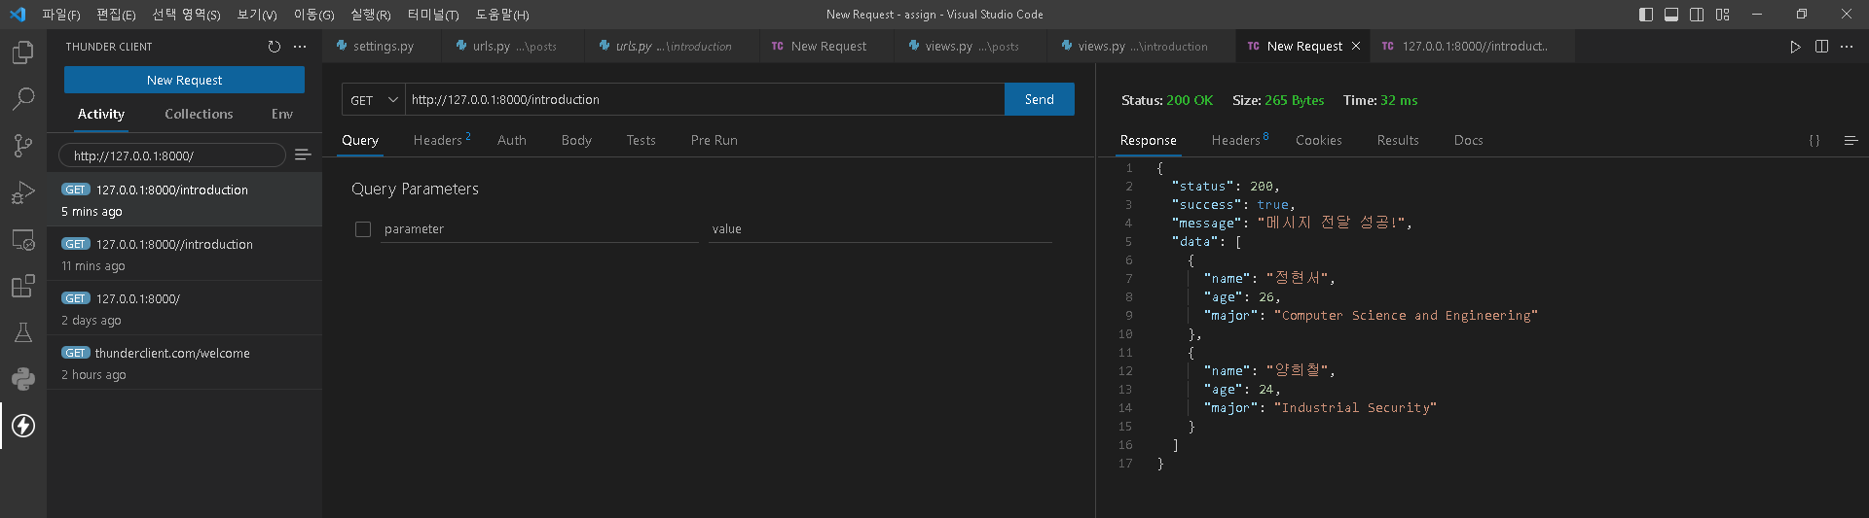The image size is (1869, 518).
Task: Click the VS Code logo icon
Action: [17, 14]
